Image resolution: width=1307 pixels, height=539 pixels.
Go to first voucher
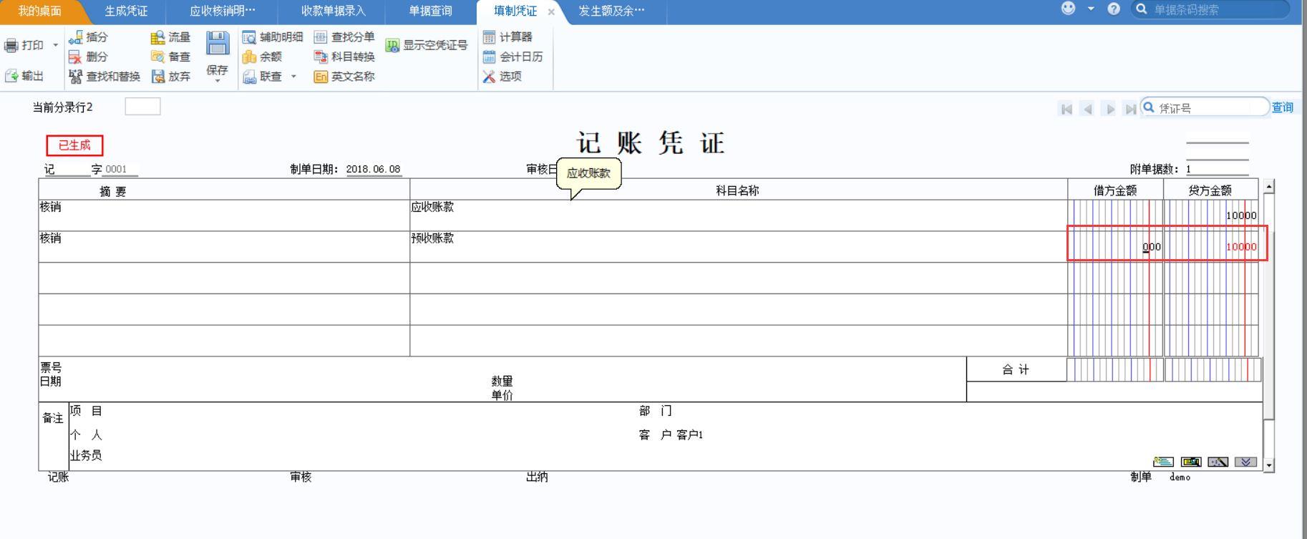(x=1067, y=109)
